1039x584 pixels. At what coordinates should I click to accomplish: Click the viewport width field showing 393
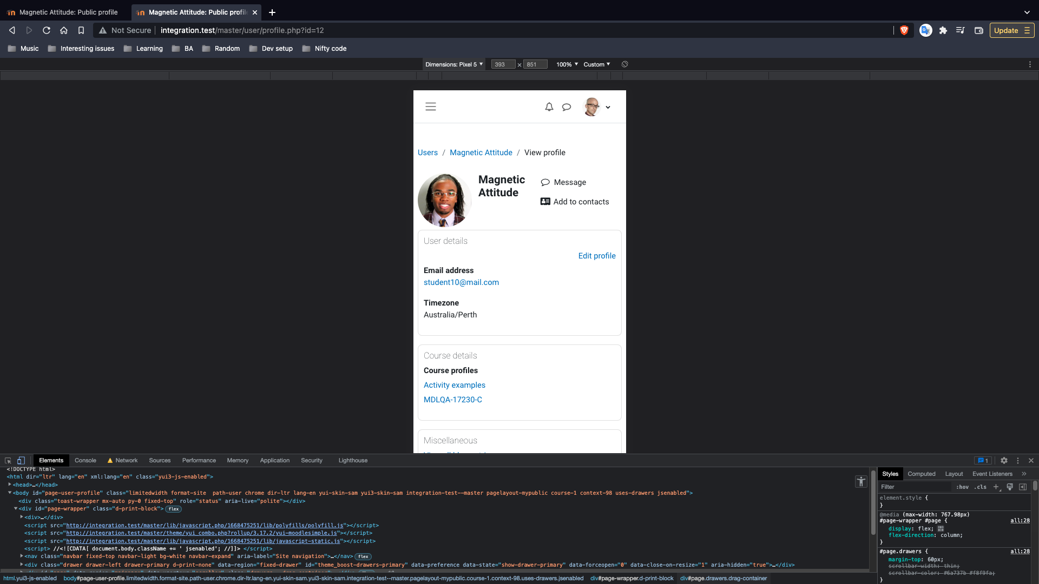point(503,64)
